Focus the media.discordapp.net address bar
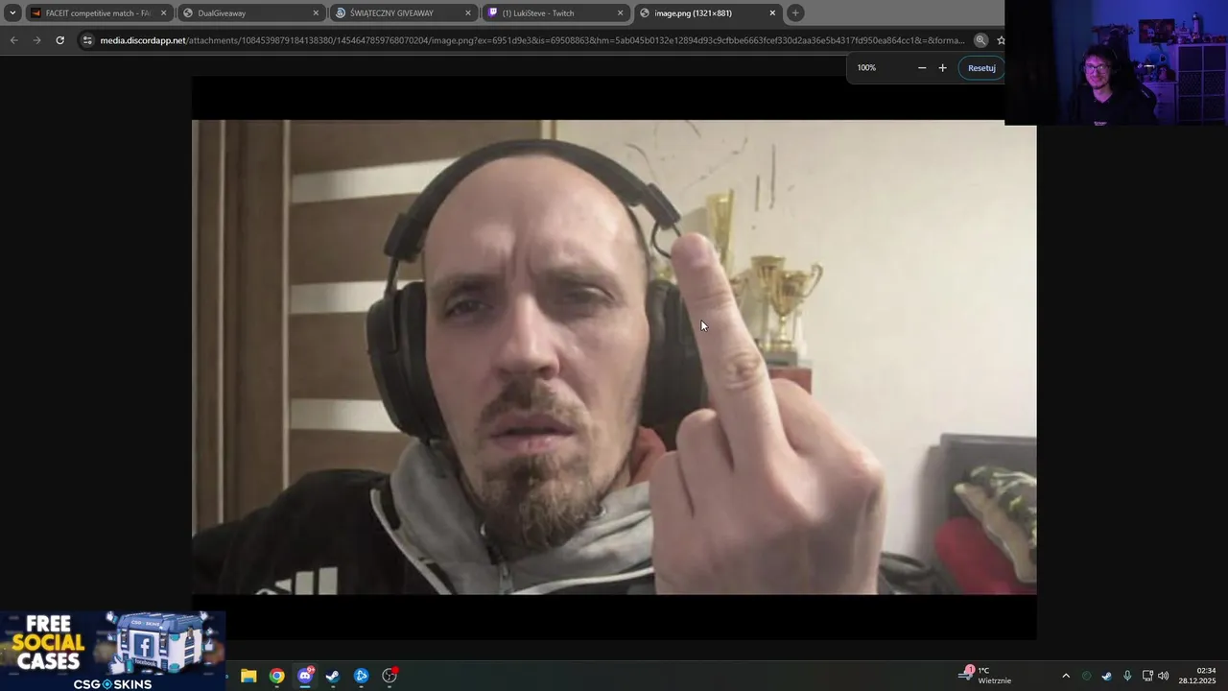Viewport: 1228px width, 691px height. [x=532, y=40]
